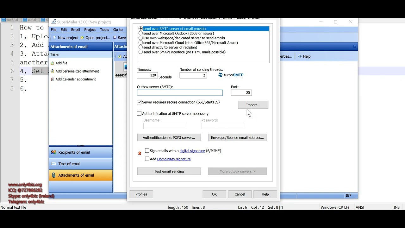Choose use own webspace/dedicated server option
Viewport: 405px width, 228px height.
pos(141,38)
